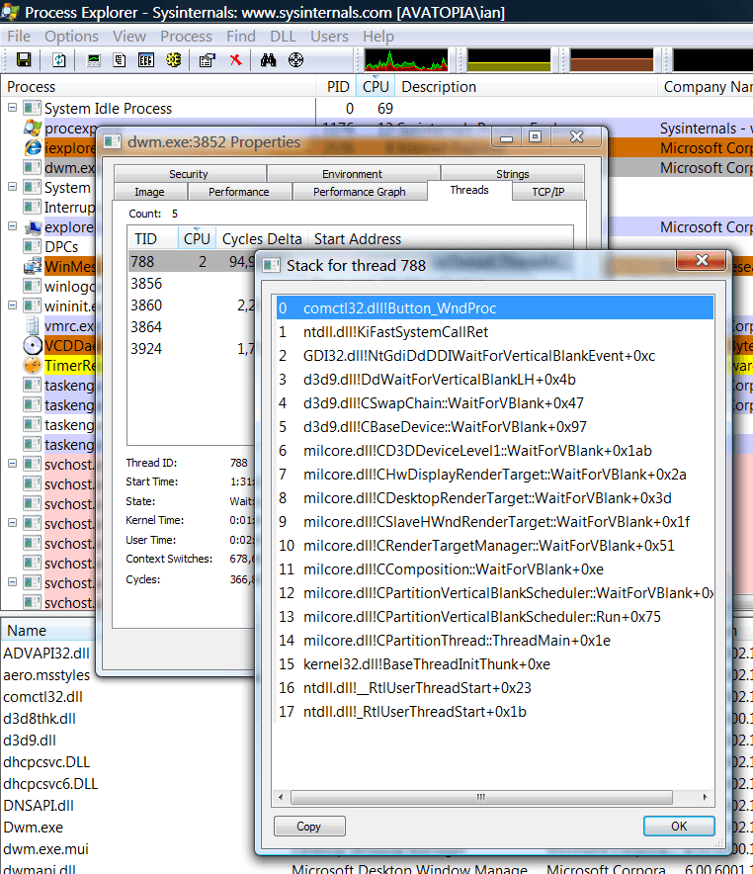Viewport: 753px width, 874px height.
Task: Click the crosshair Find Window's Process icon
Action: [x=295, y=60]
